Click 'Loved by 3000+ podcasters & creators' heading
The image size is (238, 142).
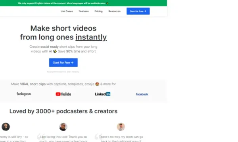[x=63, y=111]
